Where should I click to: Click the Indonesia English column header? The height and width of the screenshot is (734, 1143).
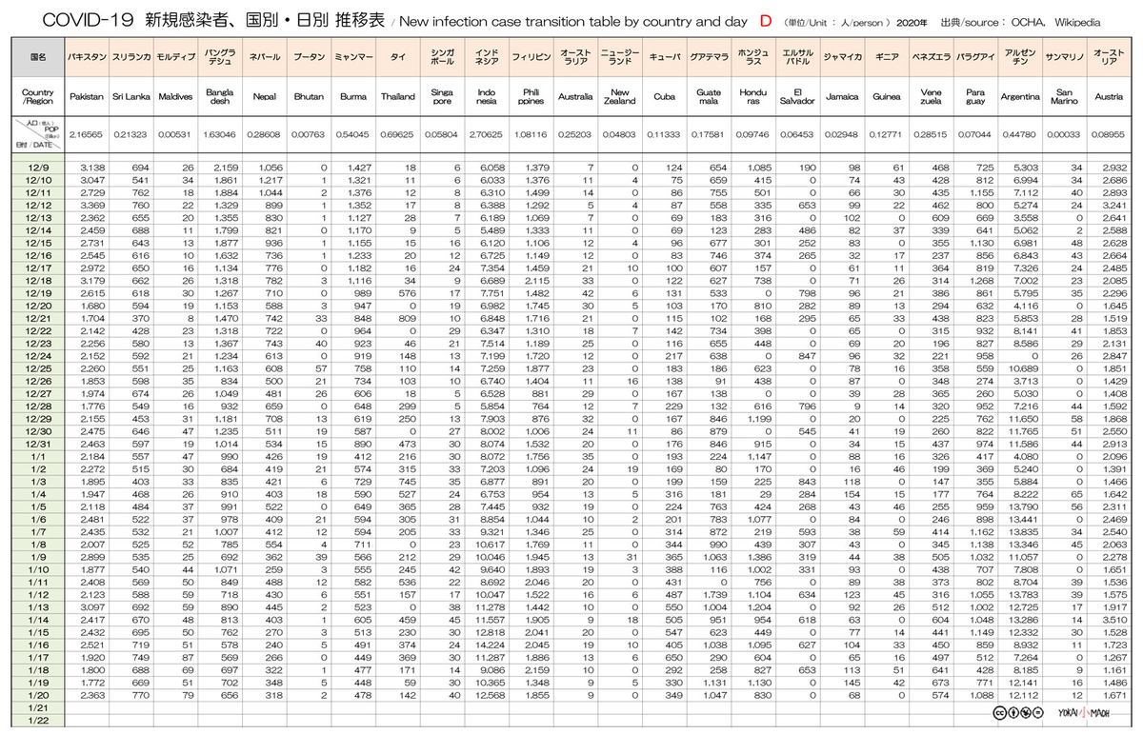pos(486,97)
